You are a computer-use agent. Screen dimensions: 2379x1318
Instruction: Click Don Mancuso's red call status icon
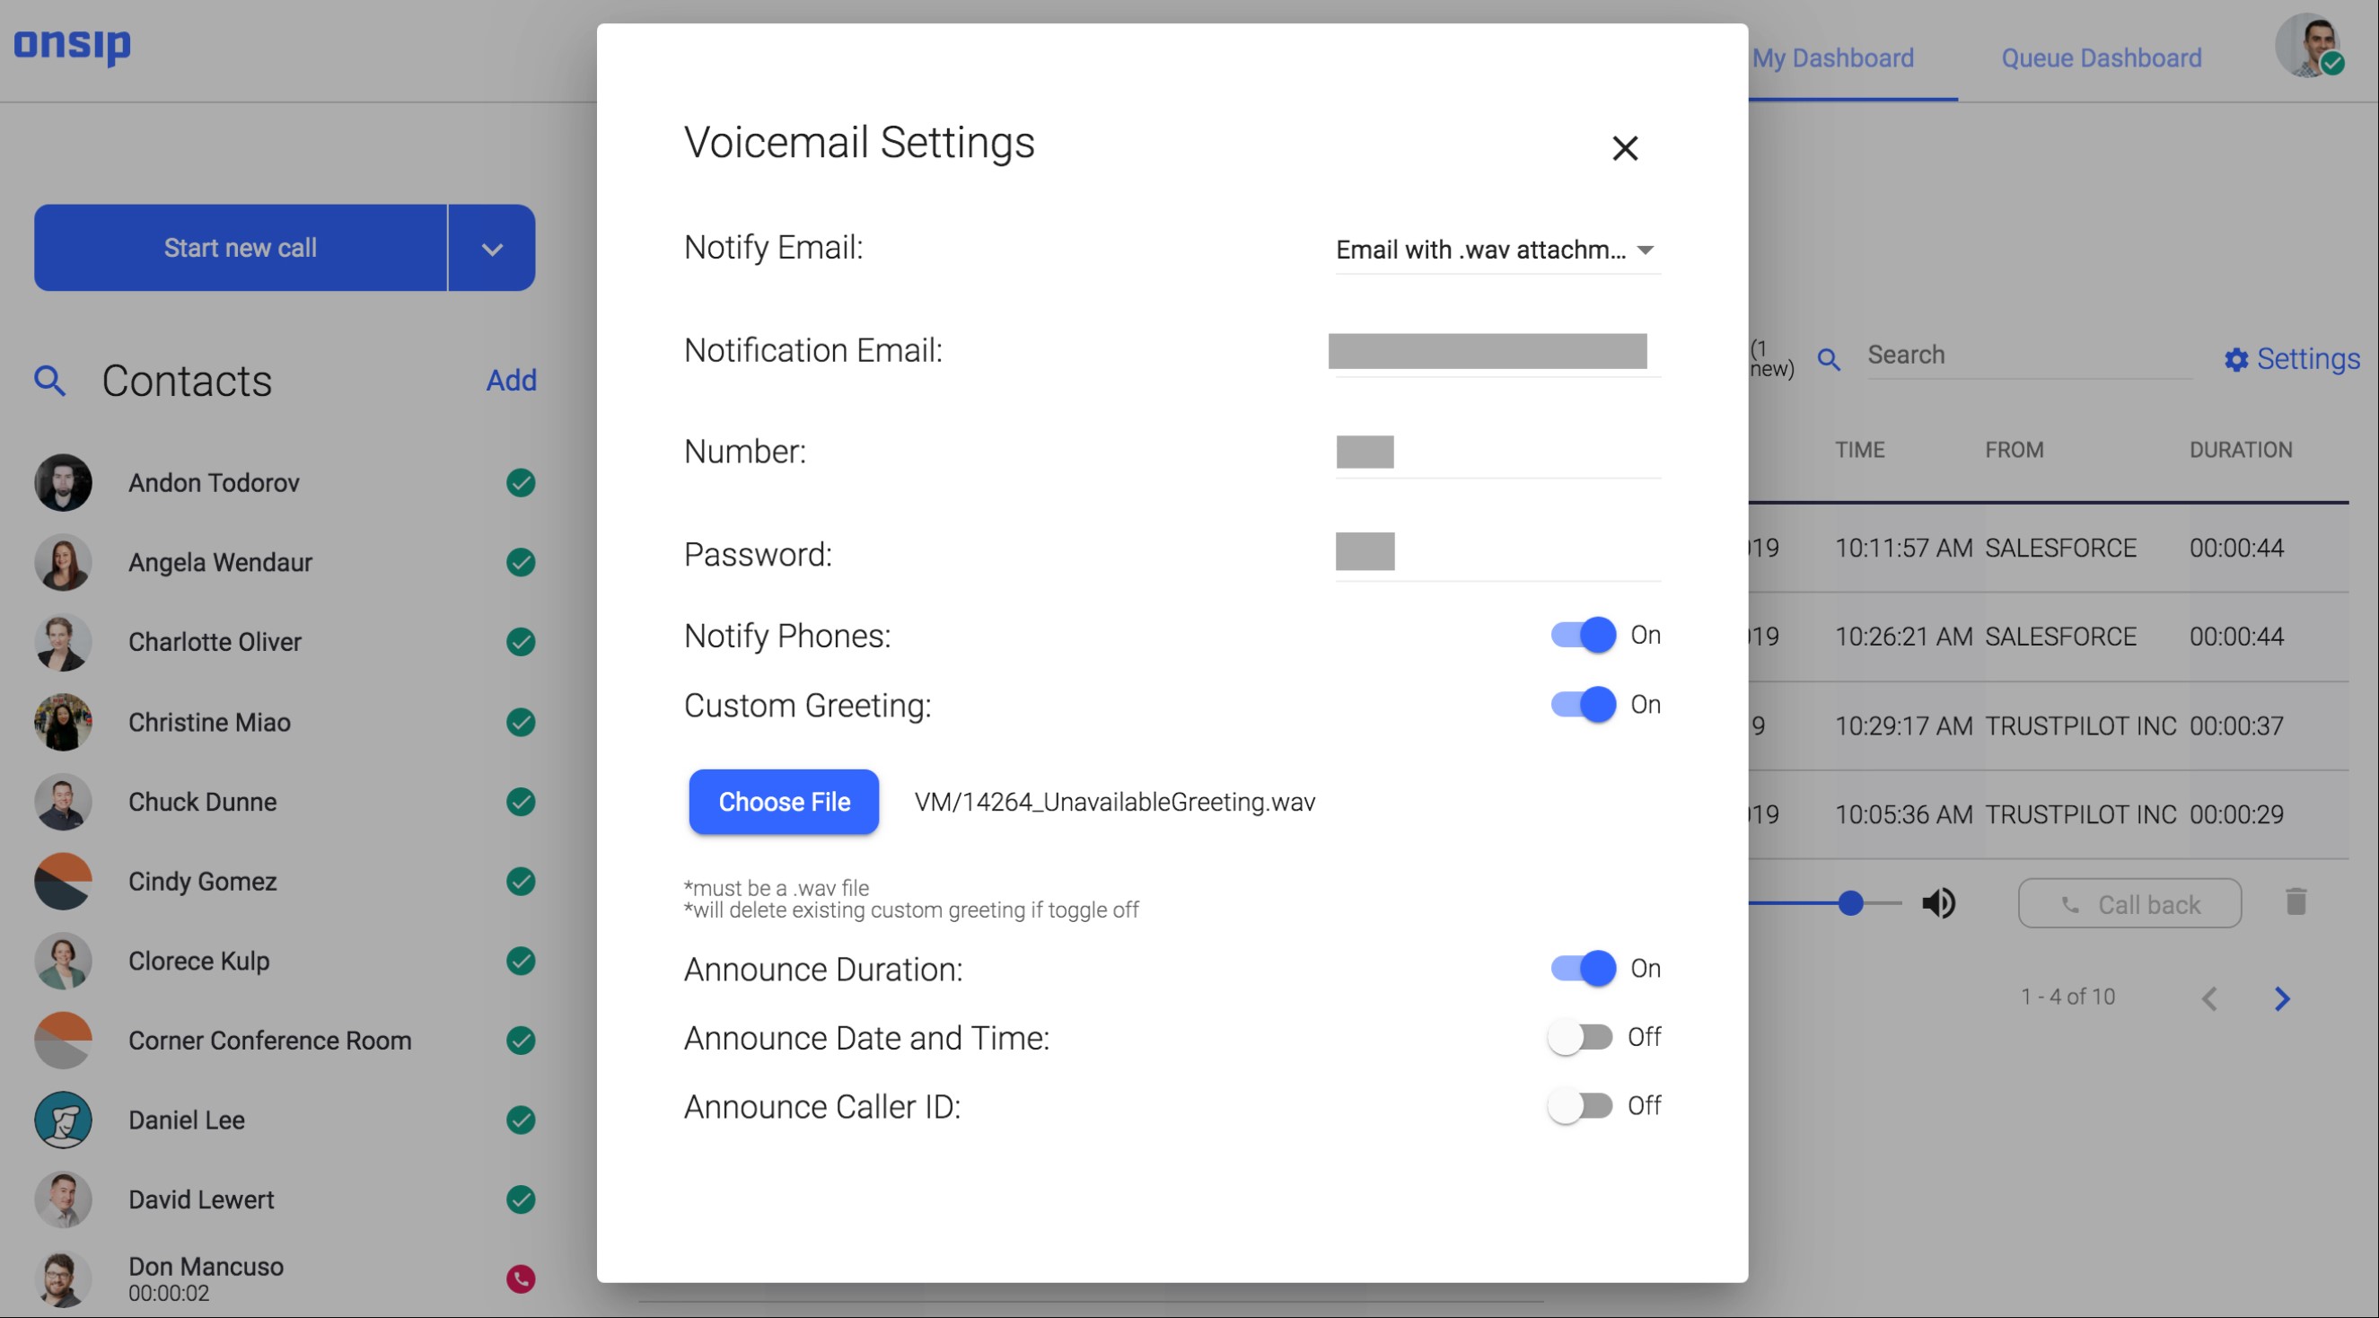tap(521, 1279)
